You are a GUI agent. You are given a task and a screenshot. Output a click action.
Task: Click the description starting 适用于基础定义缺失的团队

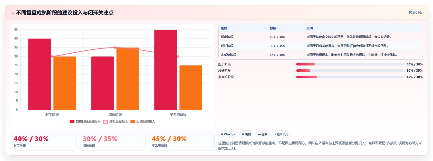[x=350, y=37]
